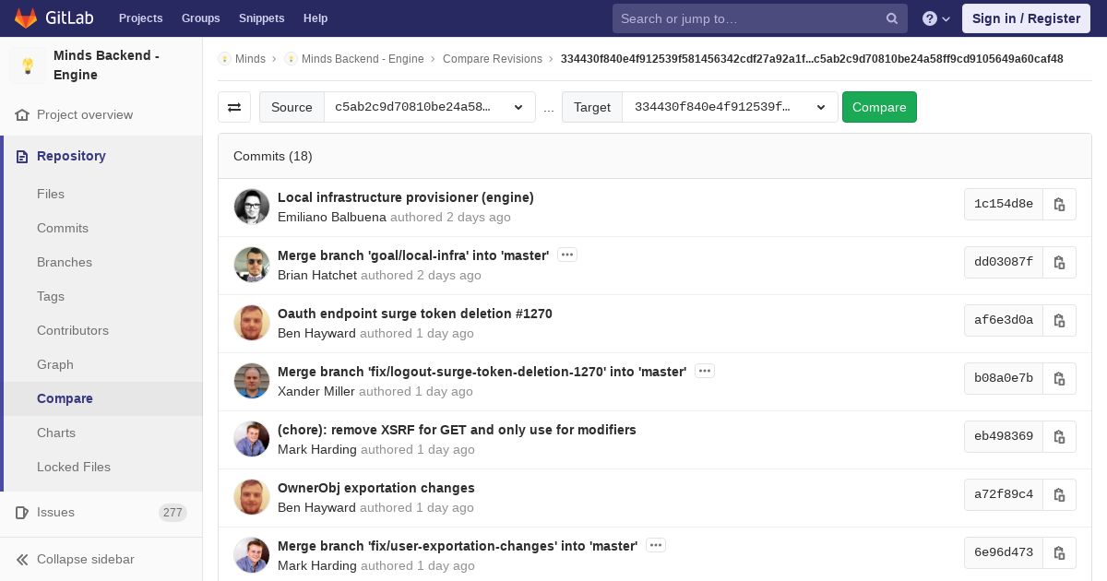
Task: Open the Source revision dropdown
Action: coord(429,107)
